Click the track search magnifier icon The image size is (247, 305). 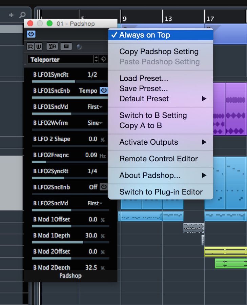coord(22,15)
